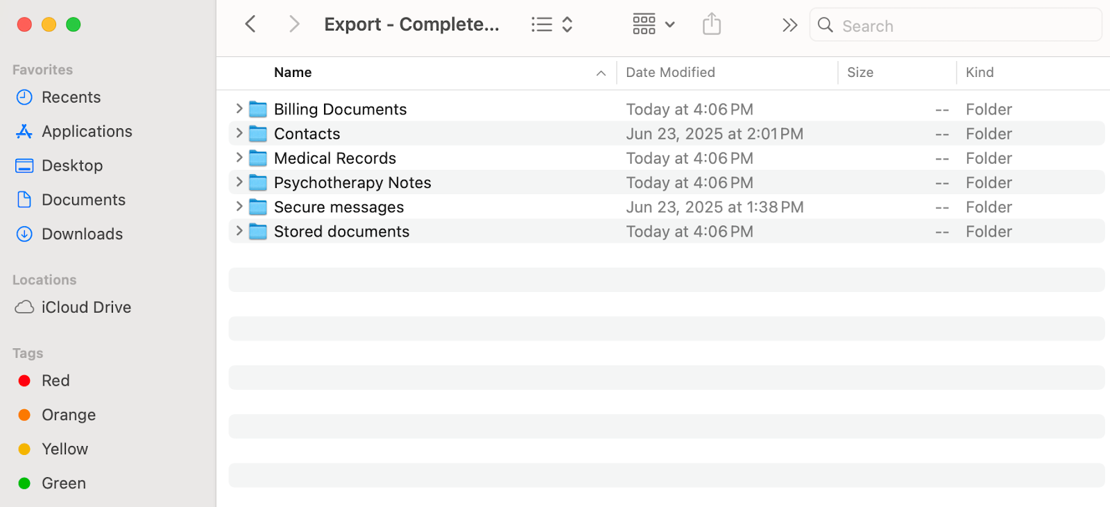Sort by the Name column header
Screen dimensions: 1110x507
pyautogui.click(x=293, y=72)
